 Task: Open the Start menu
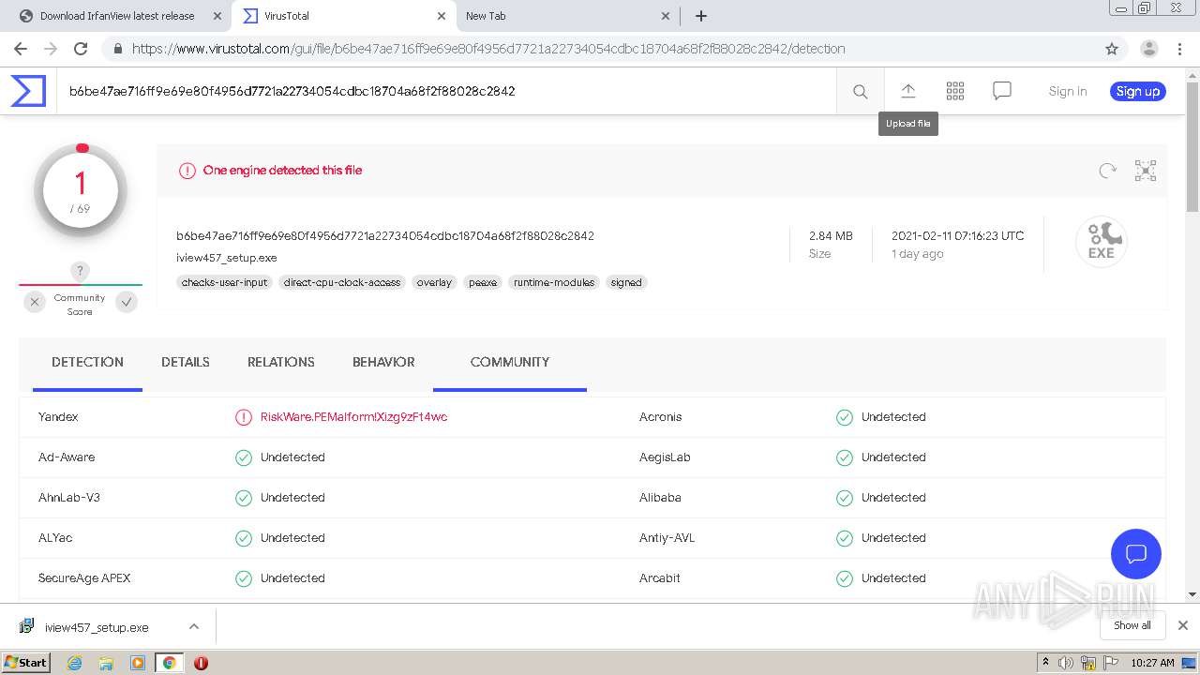[x=25, y=663]
